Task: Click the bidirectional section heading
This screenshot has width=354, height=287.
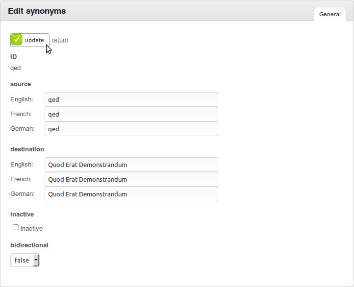Action: point(29,245)
